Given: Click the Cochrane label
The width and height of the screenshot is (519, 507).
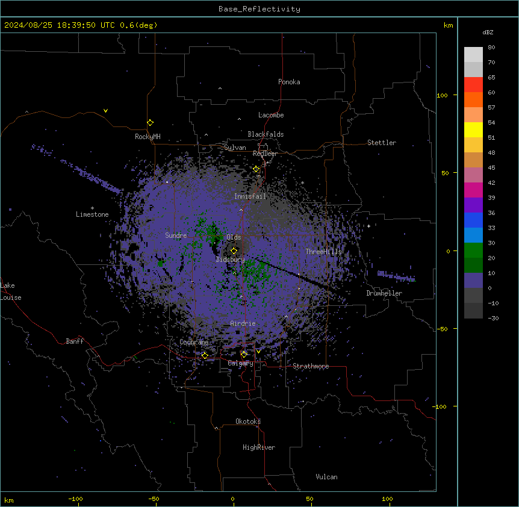Looking at the screenshot, I should point(194,342).
